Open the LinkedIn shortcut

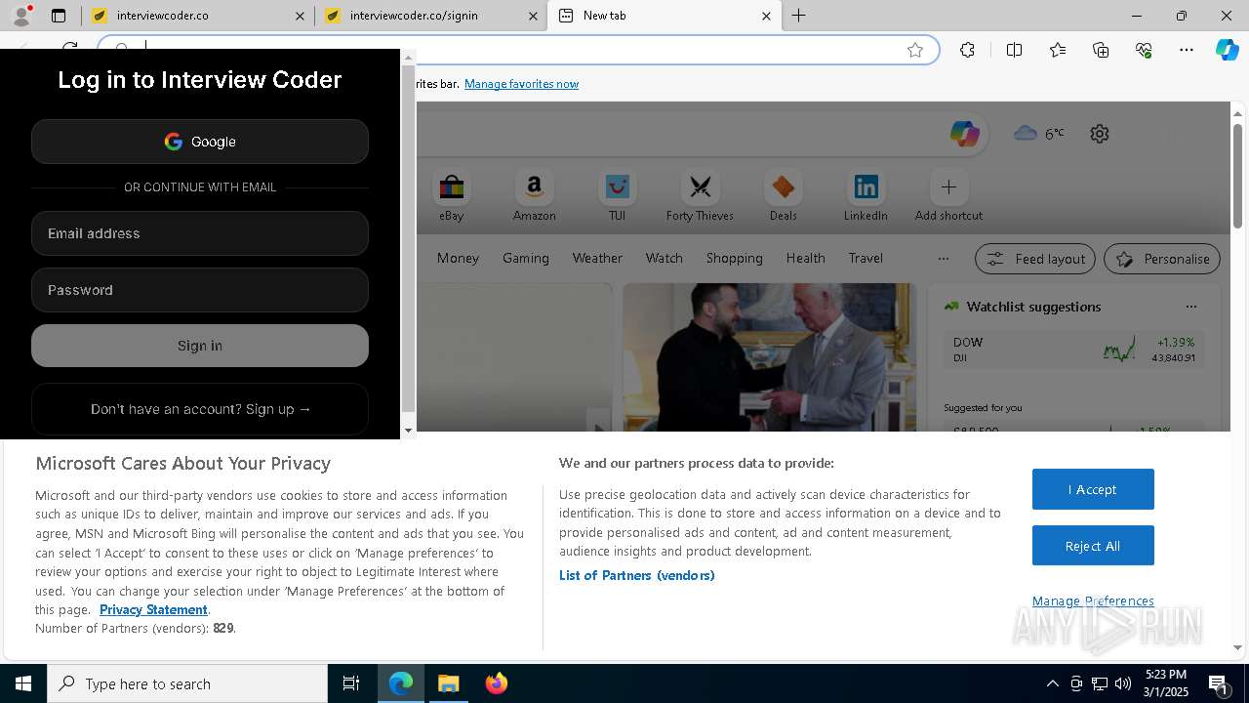point(866,195)
